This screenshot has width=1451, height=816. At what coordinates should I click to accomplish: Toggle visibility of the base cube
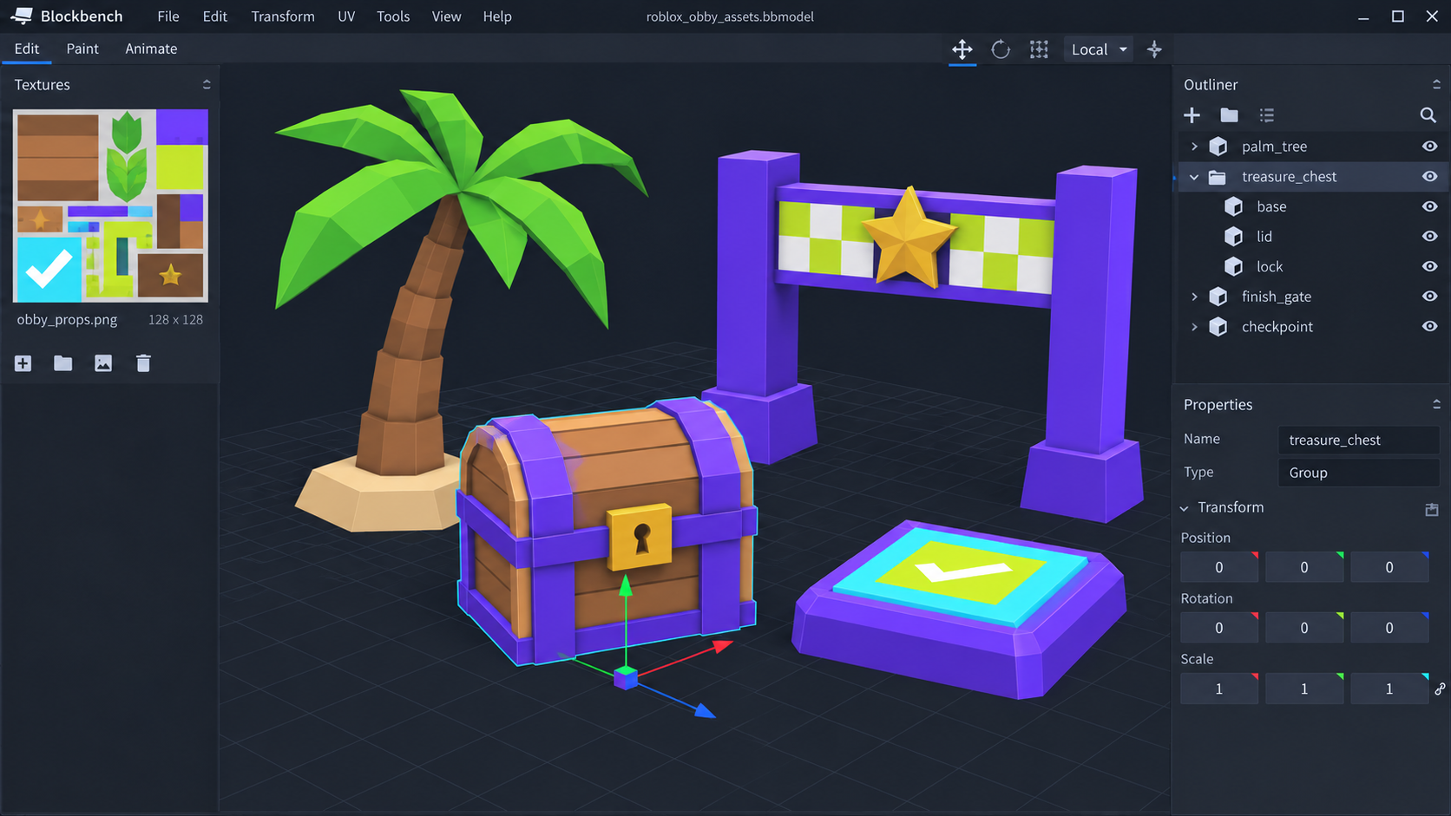[1429, 206]
